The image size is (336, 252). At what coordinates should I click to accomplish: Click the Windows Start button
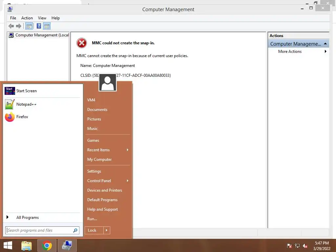point(8,245)
